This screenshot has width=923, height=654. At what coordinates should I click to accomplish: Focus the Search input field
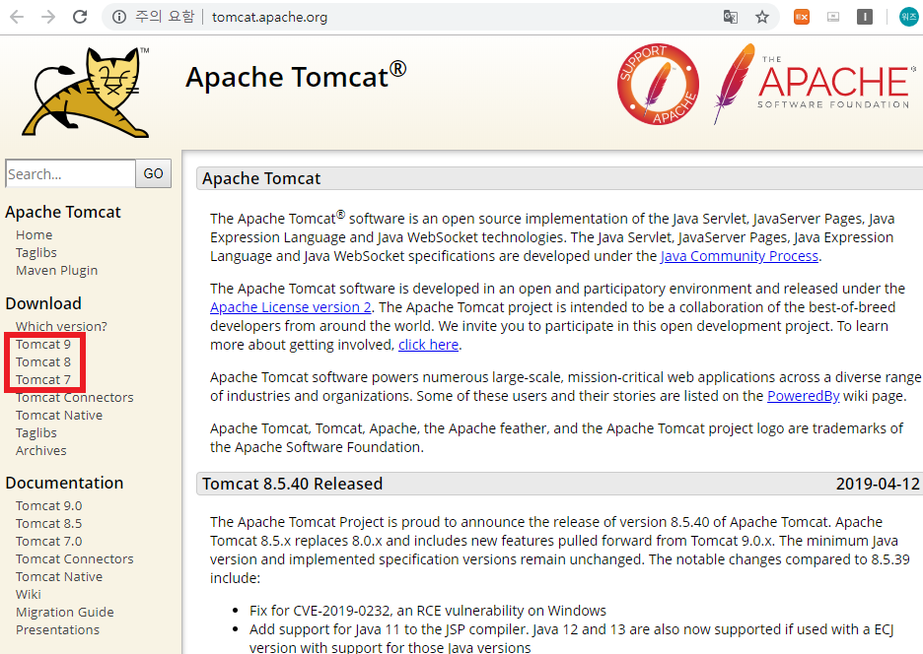pos(70,173)
